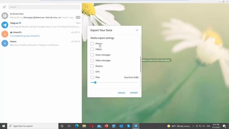The width and height of the screenshot is (229, 129).
Task: Open the taskbar clock and date
Action: tap(216, 126)
